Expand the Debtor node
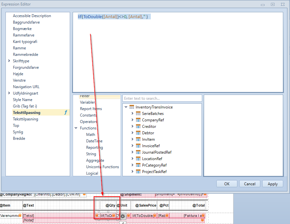Viewport: 290px width, 224px height. [x=132, y=133]
